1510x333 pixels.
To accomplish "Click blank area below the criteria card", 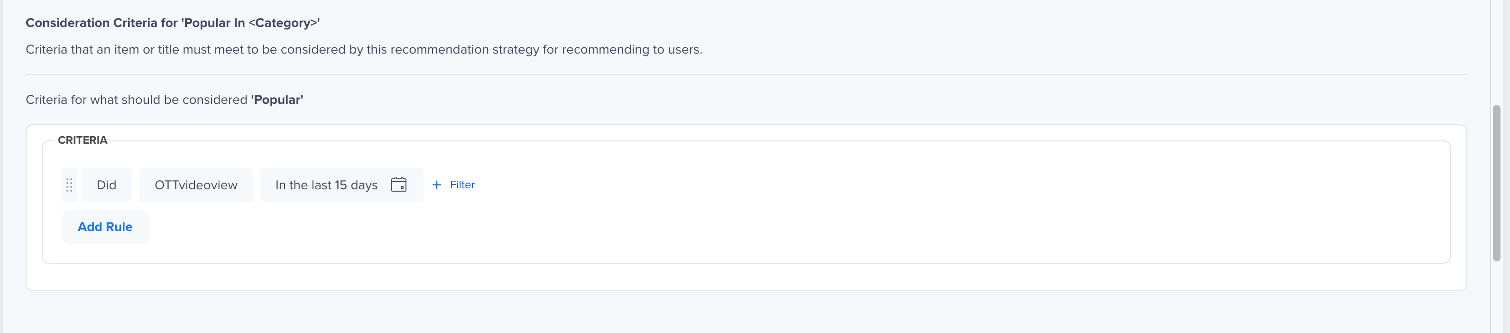I will tap(745, 313).
